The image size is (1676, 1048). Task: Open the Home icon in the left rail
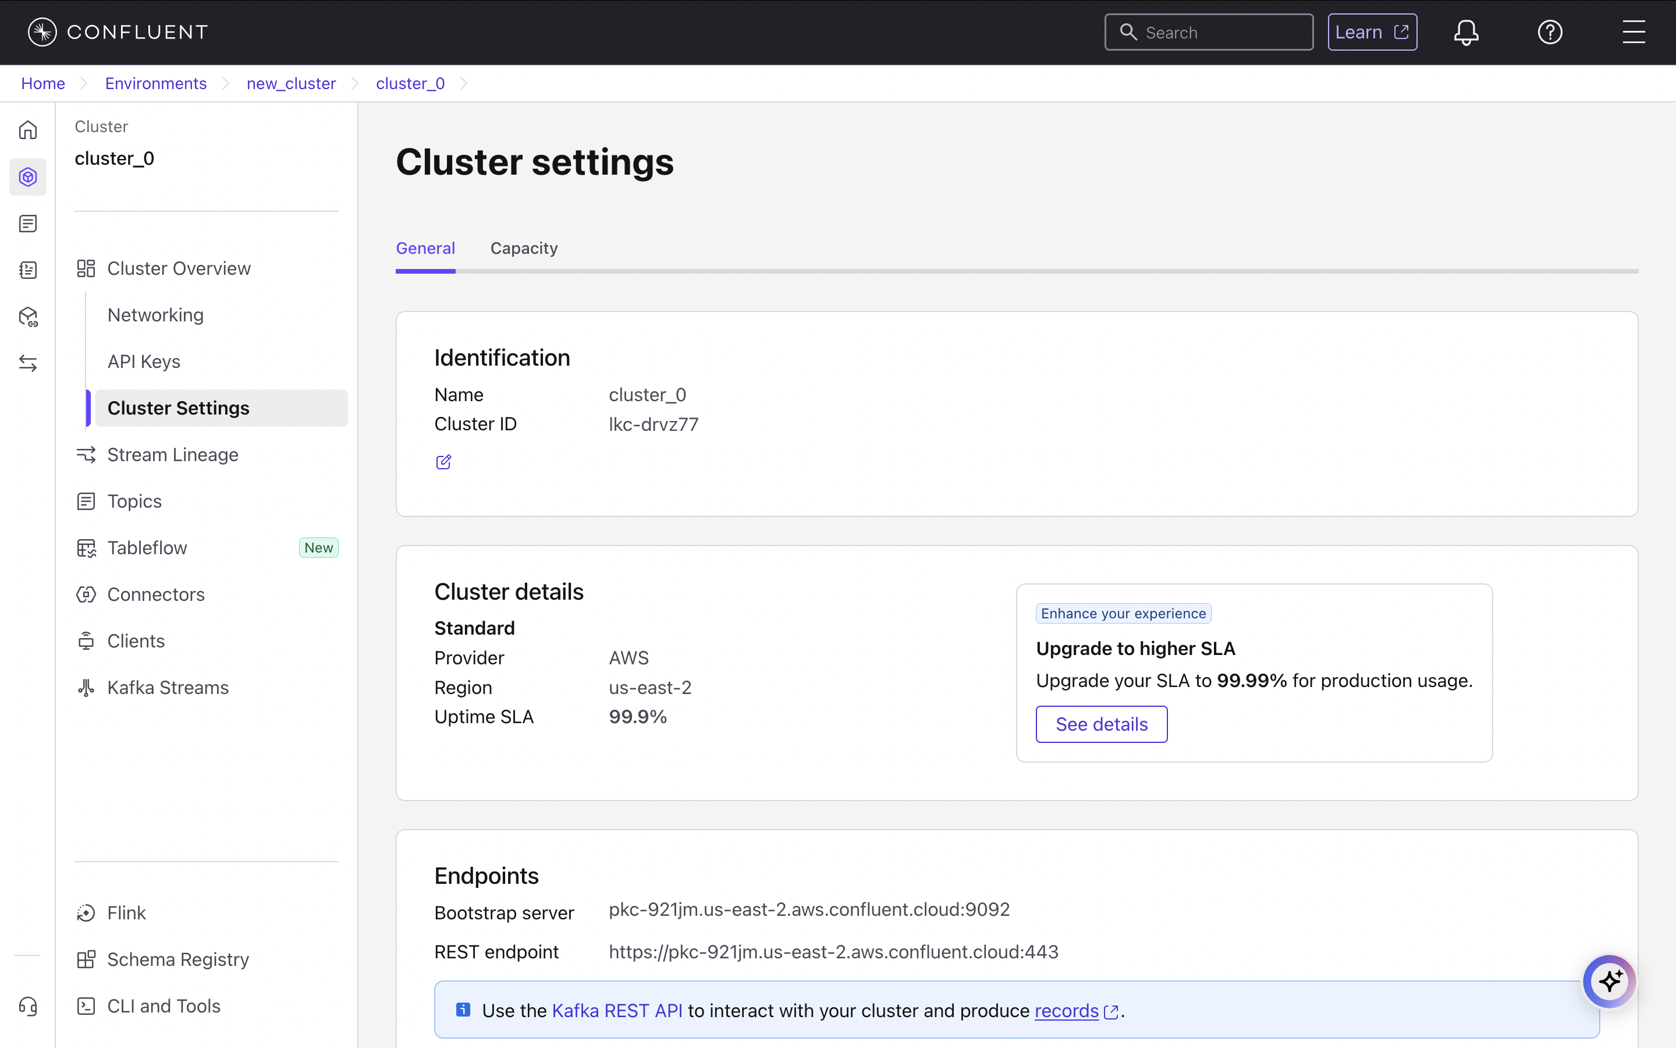click(28, 130)
